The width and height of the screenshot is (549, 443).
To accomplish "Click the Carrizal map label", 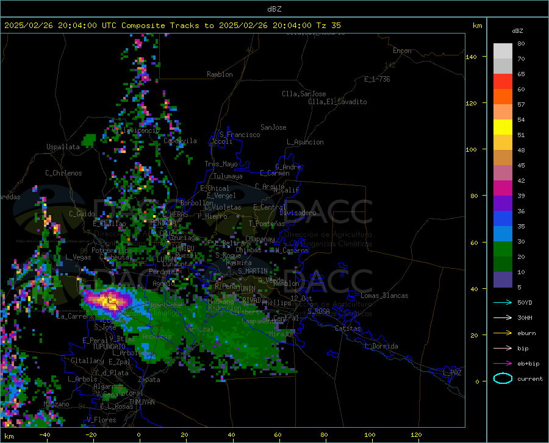I will [198, 329].
